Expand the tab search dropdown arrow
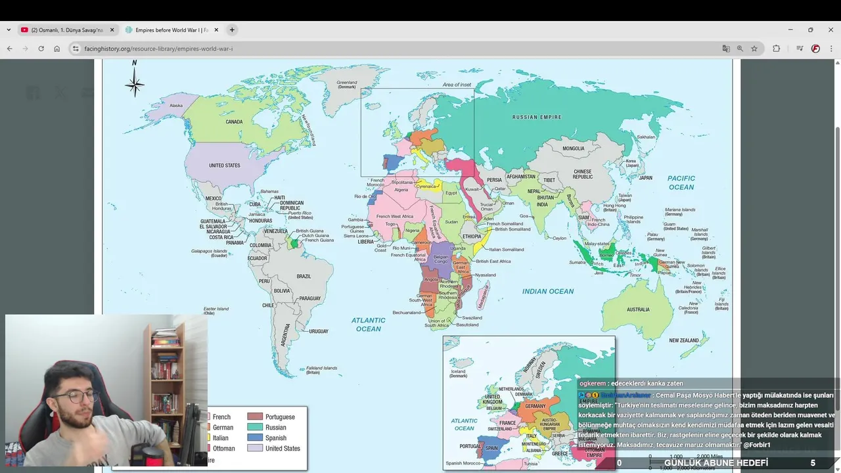 pyautogui.click(x=8, y=30)
